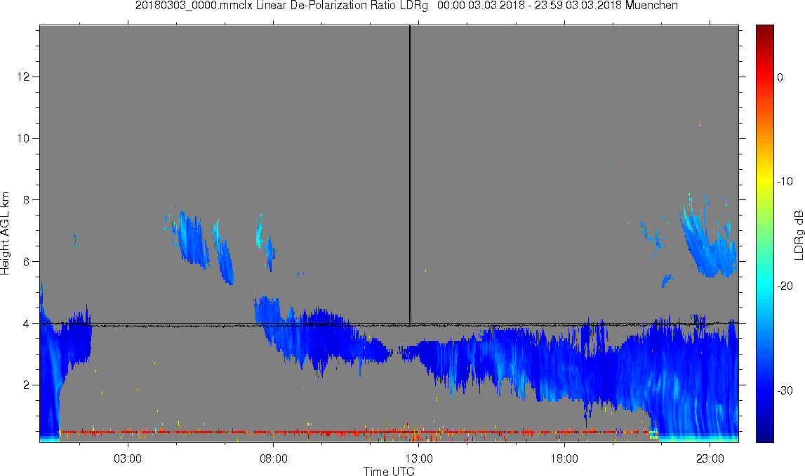Screen dimensions: 805x476
Task: Click height label '12' on y-axis
Action: click(x=23, y=77)
